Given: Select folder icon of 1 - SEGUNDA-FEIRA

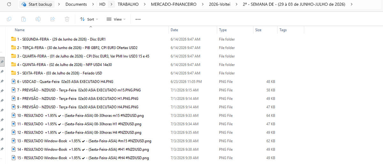Looking at the screenshot, I should point(13,39).
